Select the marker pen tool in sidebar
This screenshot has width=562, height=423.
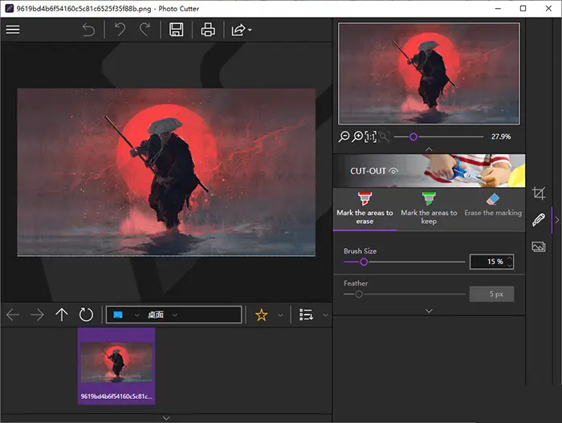pos(539,220)
